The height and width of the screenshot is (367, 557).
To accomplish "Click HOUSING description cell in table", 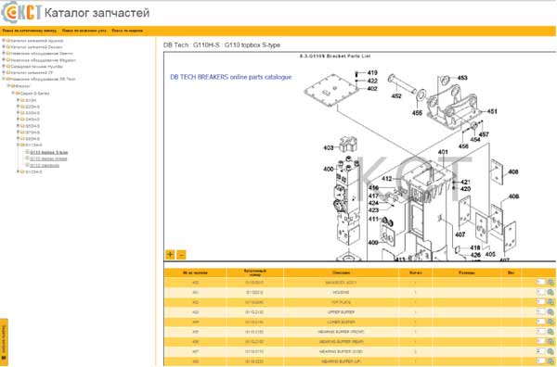I will click(x=341, y=293).
